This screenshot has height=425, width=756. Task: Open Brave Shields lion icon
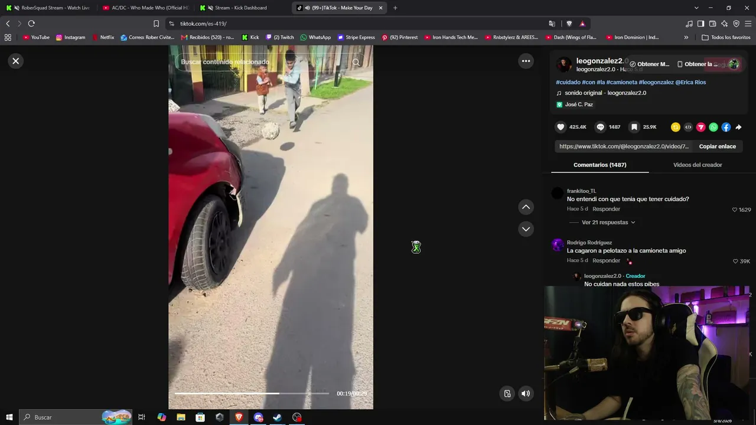[569, 24]
